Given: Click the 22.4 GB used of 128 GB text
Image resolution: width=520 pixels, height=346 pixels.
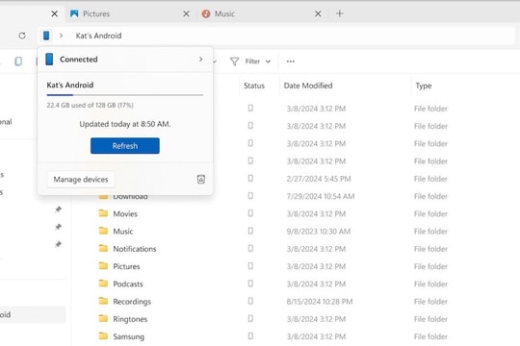Looking at the screenshot, I should pos(90,106).
